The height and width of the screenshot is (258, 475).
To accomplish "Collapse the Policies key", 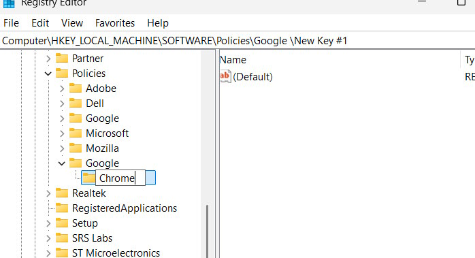I will click(48, 74).
